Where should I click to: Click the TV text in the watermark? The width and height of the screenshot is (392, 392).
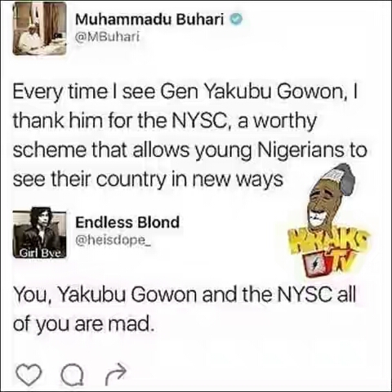tap(341, 262)
